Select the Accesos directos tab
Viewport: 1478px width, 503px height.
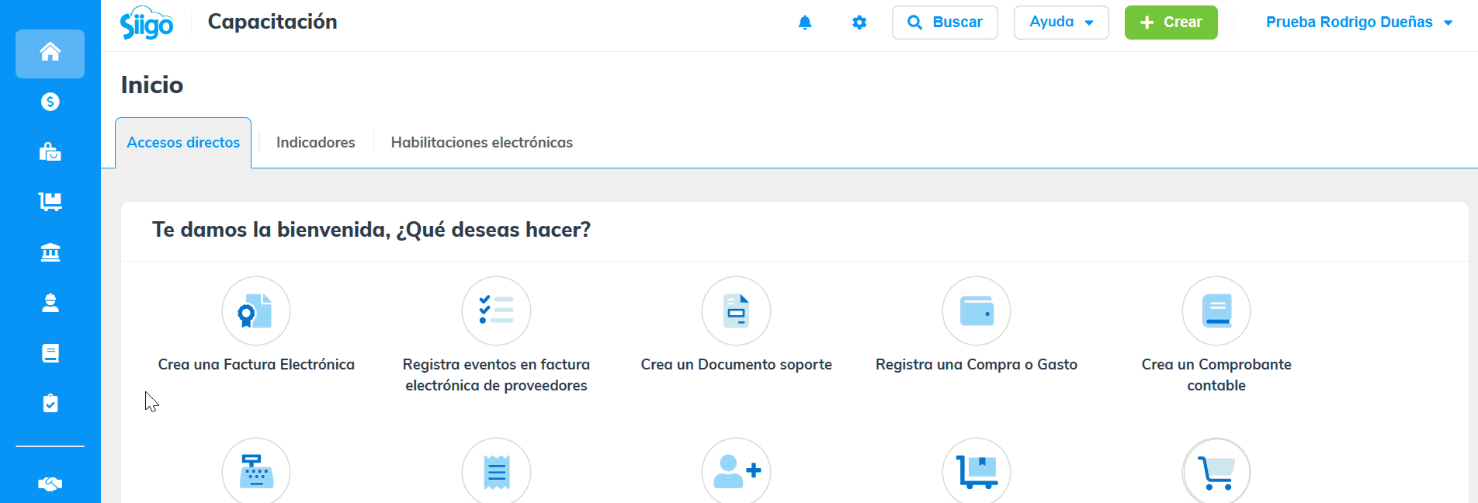183,143
